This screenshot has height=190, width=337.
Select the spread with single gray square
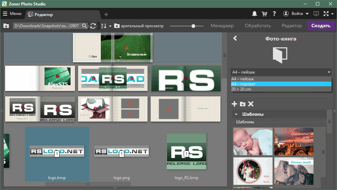185,109
